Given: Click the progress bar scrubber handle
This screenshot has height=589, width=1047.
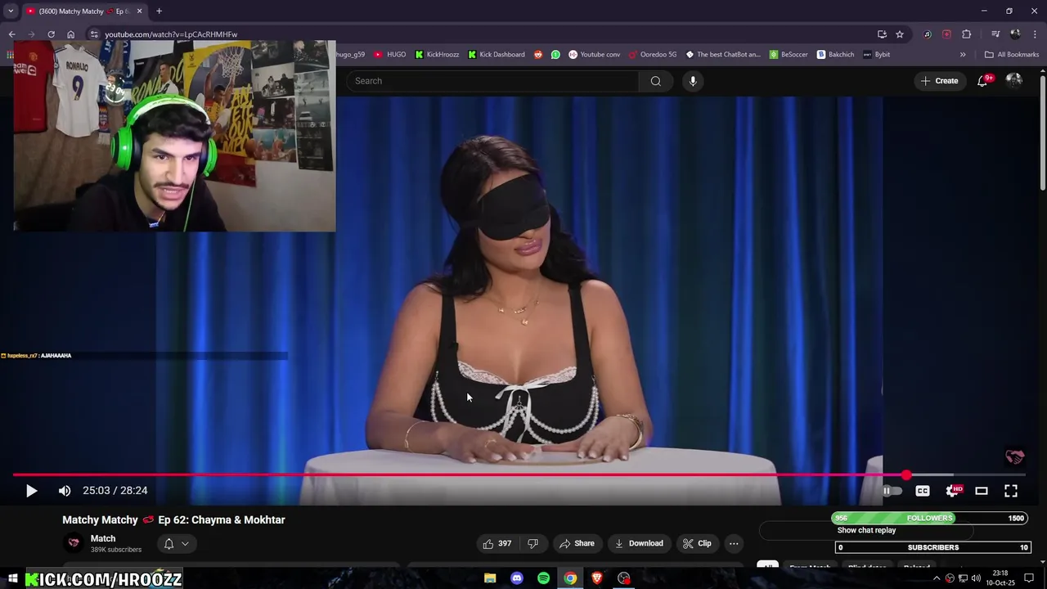Looking at the screenshot, I should coord(906,475).
